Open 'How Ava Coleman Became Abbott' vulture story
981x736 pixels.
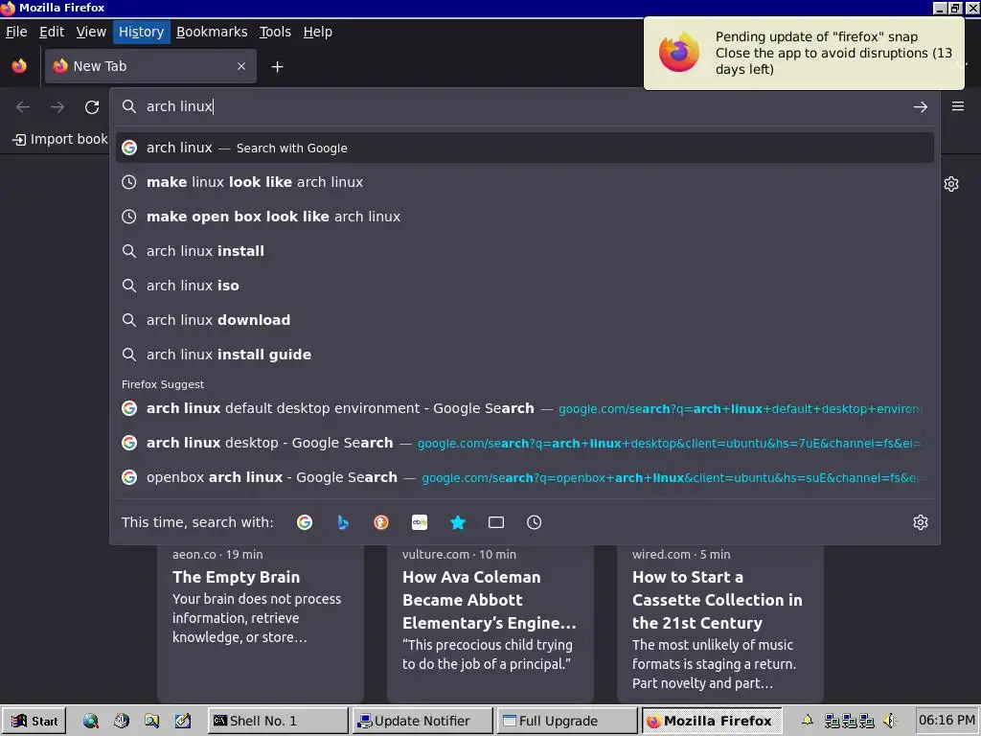490,624
